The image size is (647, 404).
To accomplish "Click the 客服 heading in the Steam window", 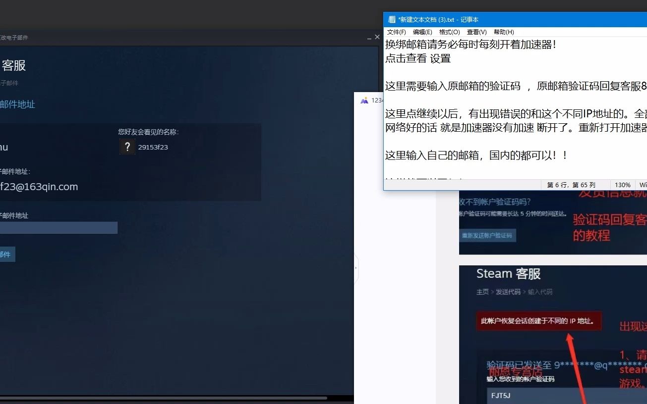I will [14, 65].
